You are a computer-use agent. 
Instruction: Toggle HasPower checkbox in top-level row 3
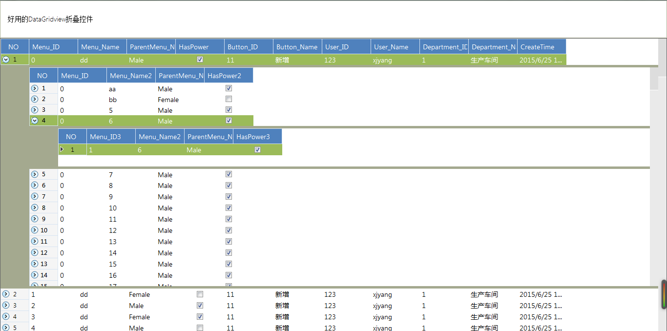[x=200, y=306]
